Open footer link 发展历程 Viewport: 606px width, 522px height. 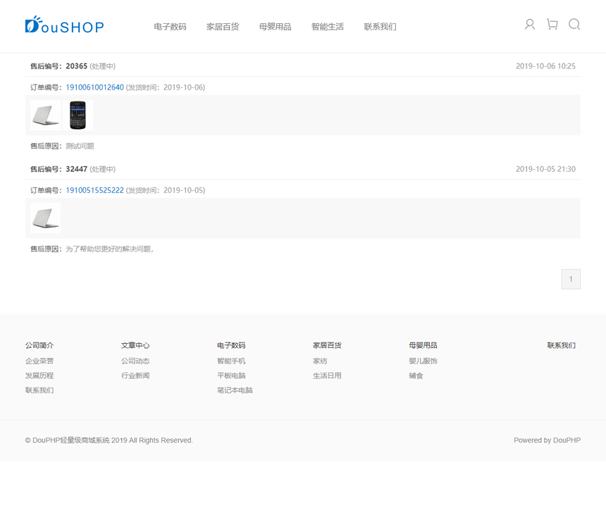pyautogui.click(x=39, y=375)
